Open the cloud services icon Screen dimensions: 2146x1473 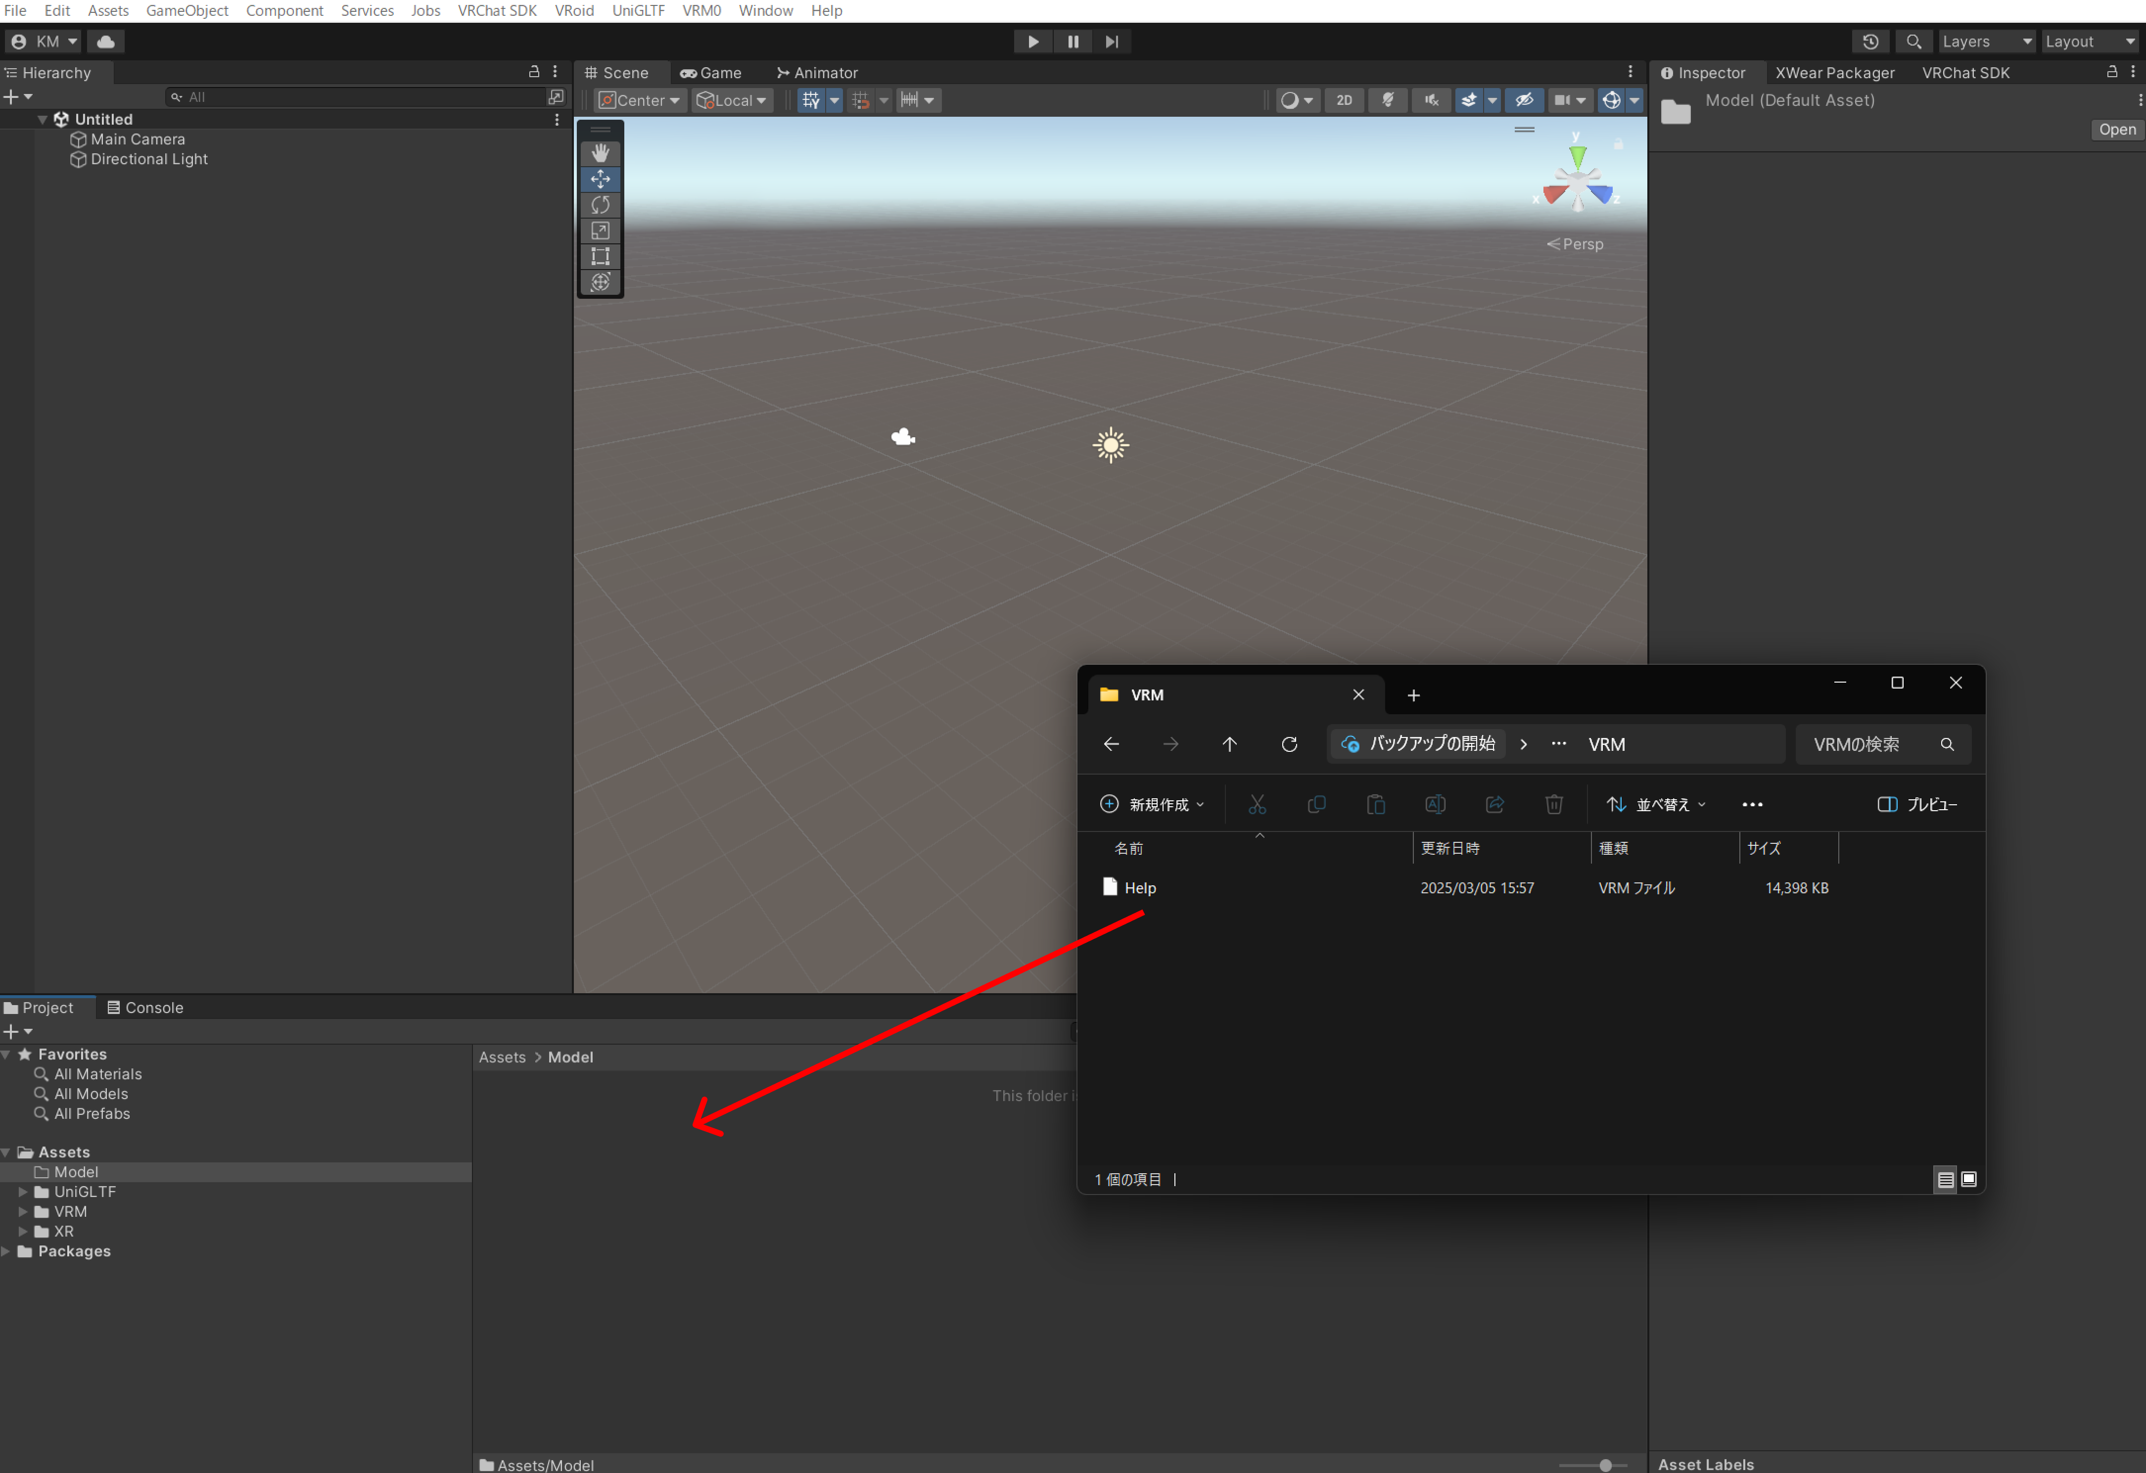[x=106, y=42]
